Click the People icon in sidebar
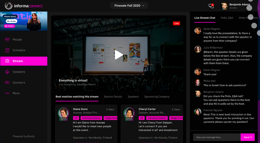260x143 pixels. (x=7, y=40)
